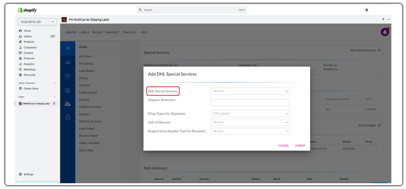Viewport: 406px width, 189px height.
Task: Click the PH MultiCarrier app logo icon
Action: pyautogui.click(x=64, y=19)
